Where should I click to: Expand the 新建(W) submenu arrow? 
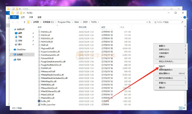pos(185,83)
